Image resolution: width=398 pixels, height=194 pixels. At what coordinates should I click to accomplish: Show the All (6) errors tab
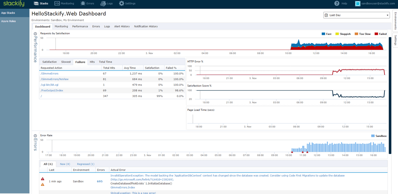(x=48, y=164)
